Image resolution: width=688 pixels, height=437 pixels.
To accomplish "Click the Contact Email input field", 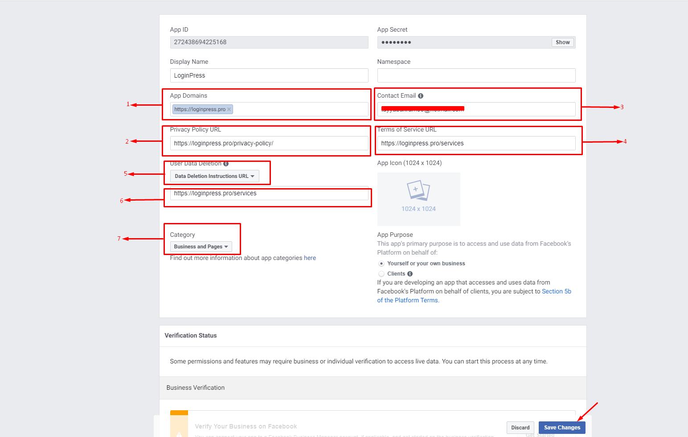I will click(476, 109).
